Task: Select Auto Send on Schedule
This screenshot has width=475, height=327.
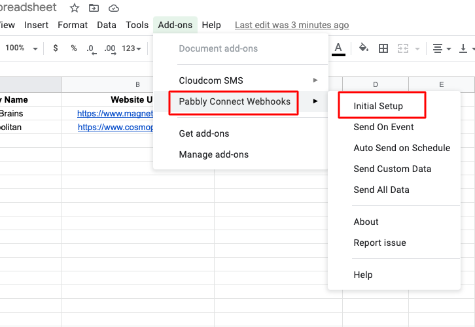Action: click(394, 148)
